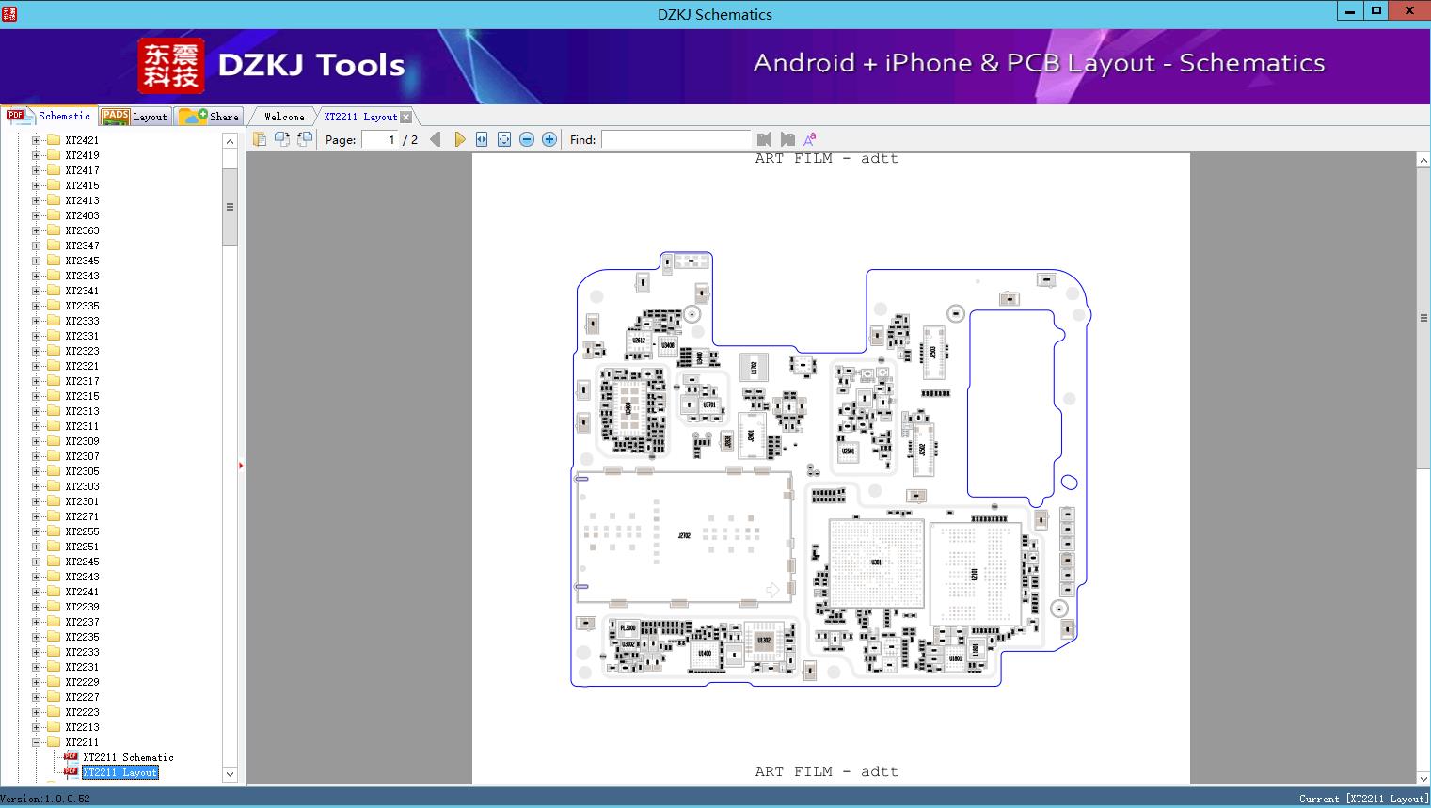Click the find previous match icon
Image resolution: width=1431 pixels, height=808 pixels.
(x=764, y=138)
